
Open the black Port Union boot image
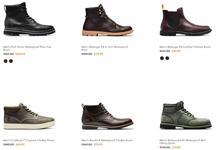coord(29,19)
